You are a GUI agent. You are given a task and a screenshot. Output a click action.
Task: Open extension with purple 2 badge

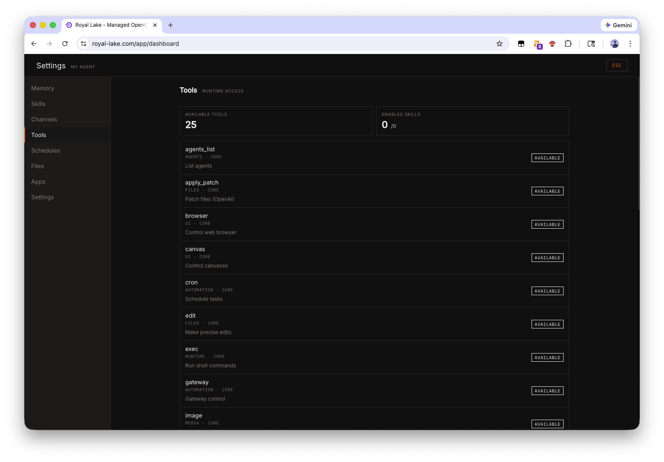(538, 45)
